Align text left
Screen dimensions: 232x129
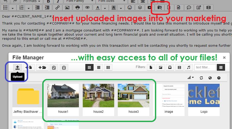tap(133, 1)
